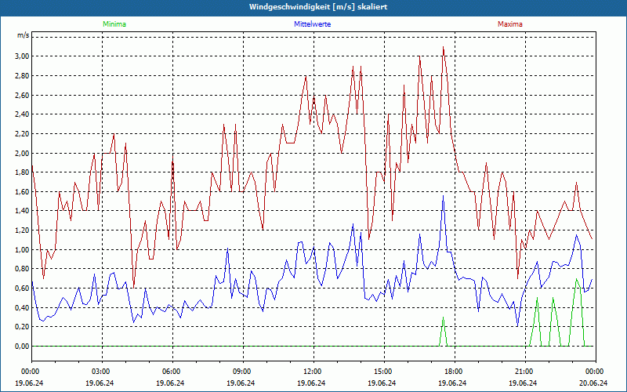Viewport: 627px width, 392px height.
Task: Click the 19.06.24 date under first 00:00
Action: click(x=29, y=383)
